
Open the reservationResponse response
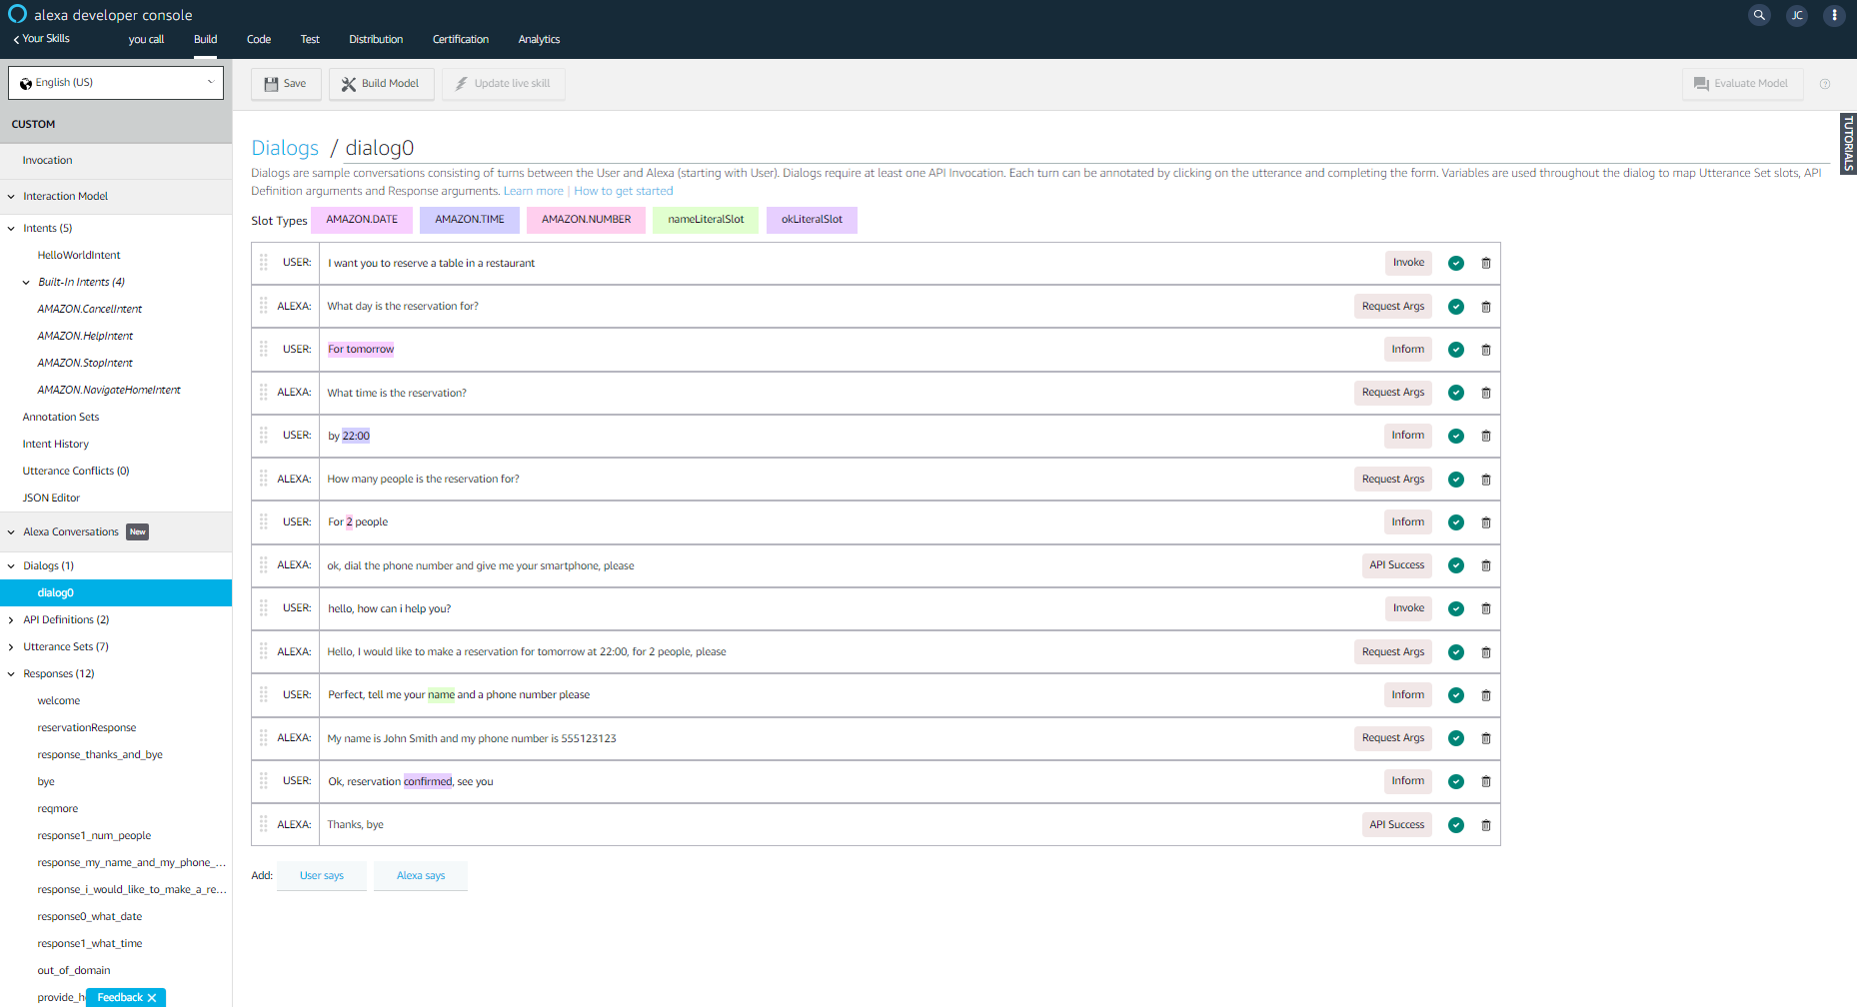[x=87, y=728]
